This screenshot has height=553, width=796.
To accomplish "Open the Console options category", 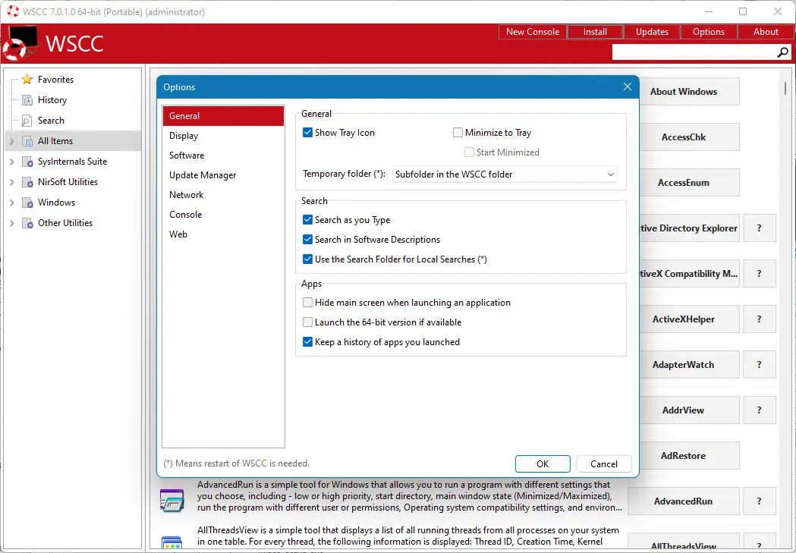I will click(223, 215).
